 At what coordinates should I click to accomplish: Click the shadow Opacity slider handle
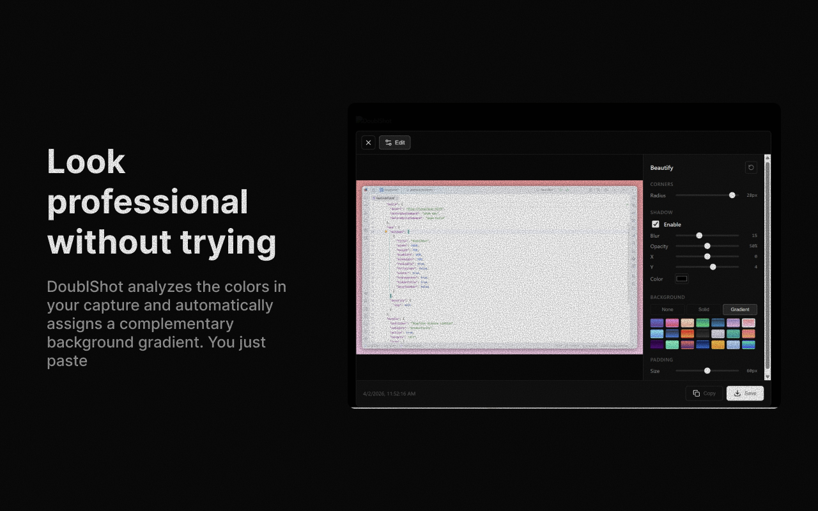point(707,246)
